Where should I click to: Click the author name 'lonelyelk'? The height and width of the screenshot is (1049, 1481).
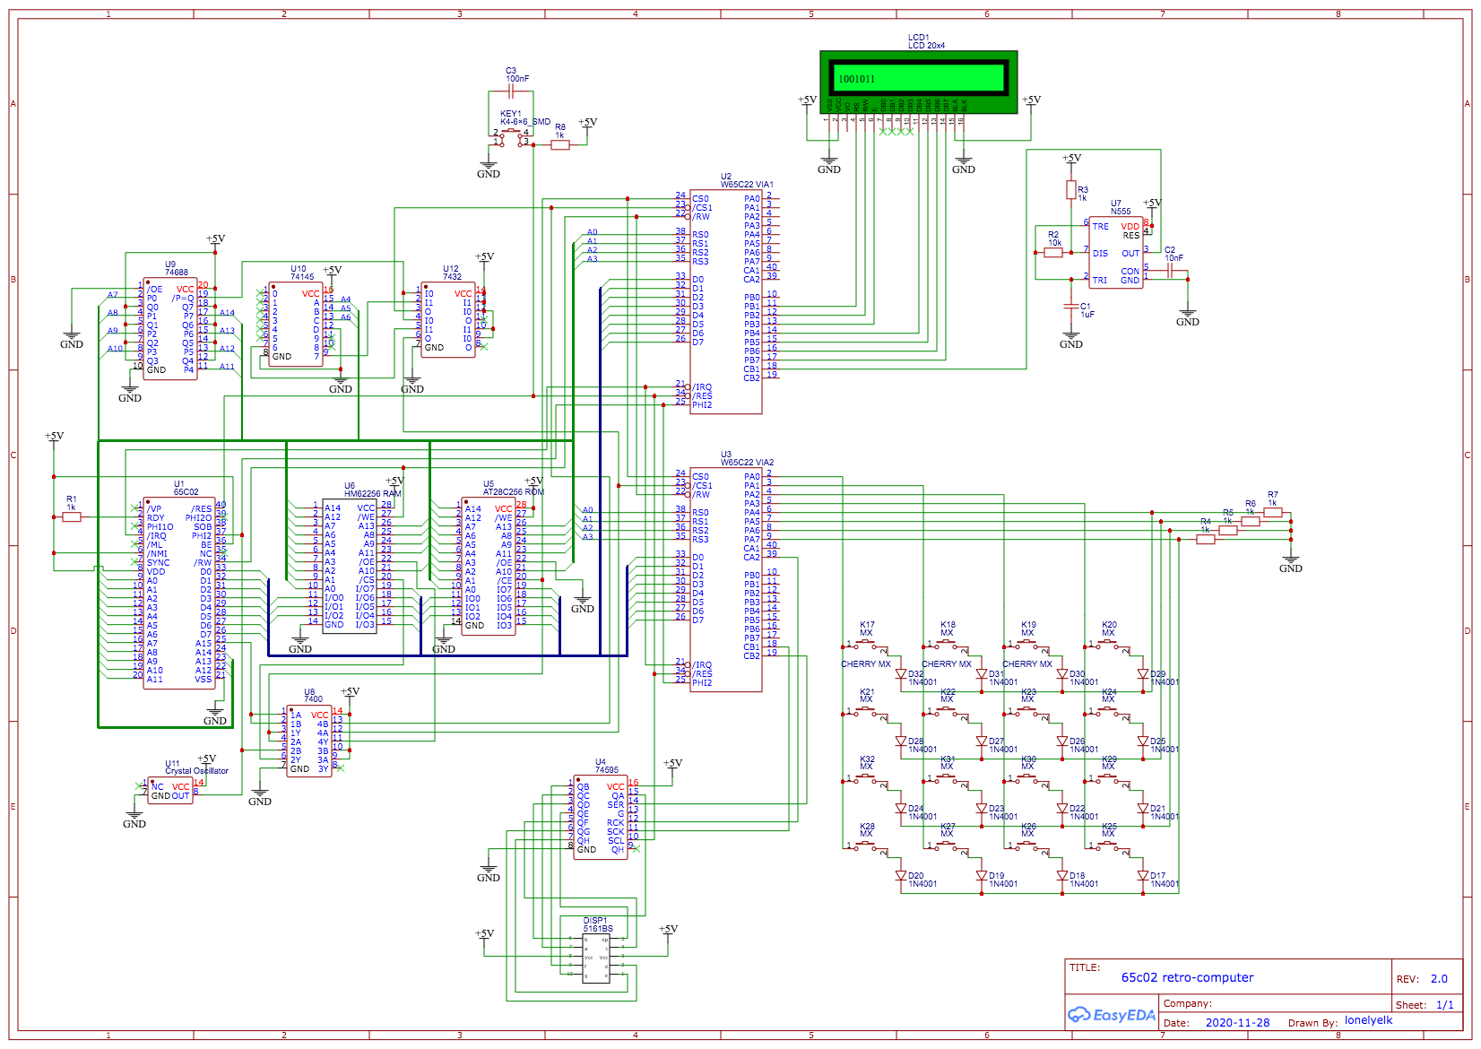pos(1368,1020)
